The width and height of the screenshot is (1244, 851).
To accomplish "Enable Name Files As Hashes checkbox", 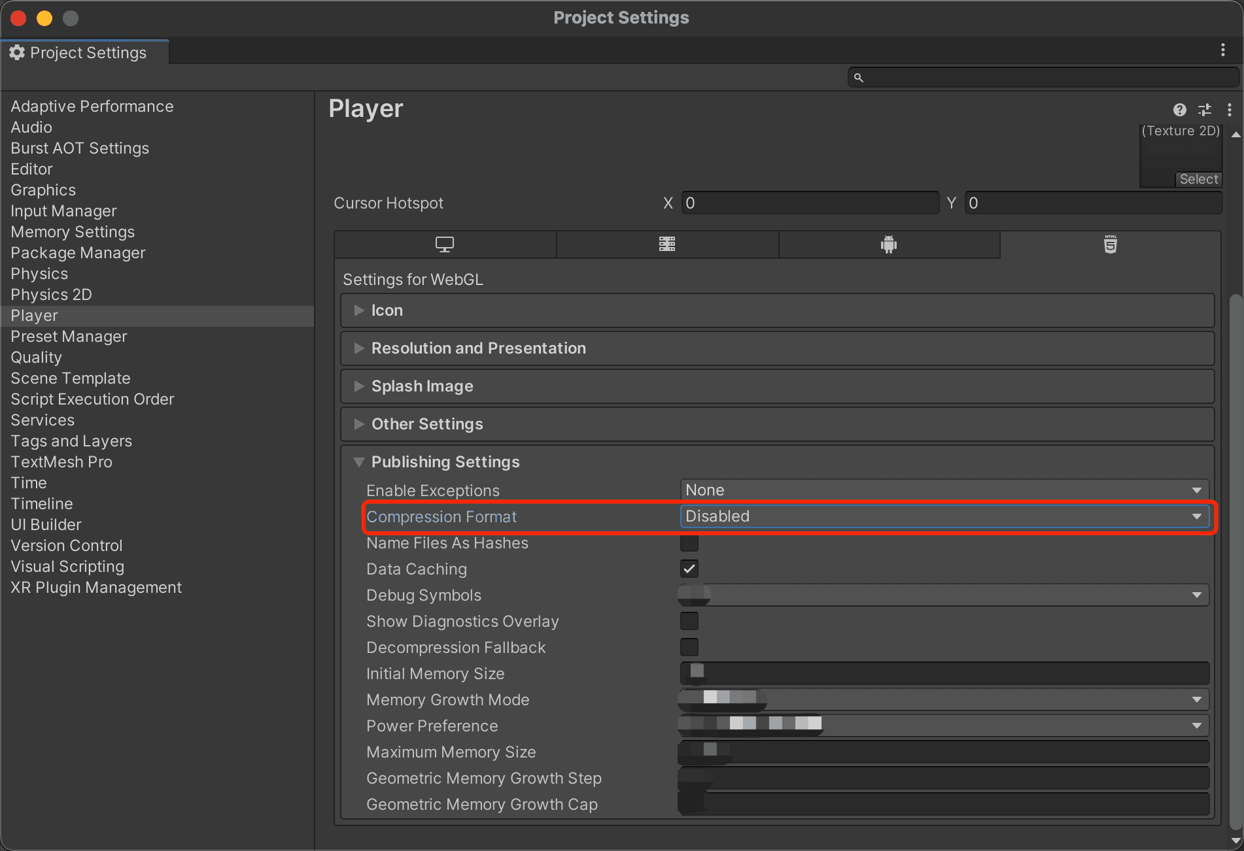I will pyautogui.click(x=689, y=543).
